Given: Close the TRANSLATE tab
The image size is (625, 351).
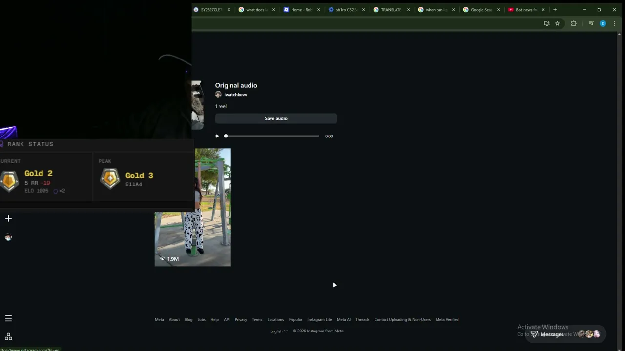Looking at the screenshot, I should point(408,10).
